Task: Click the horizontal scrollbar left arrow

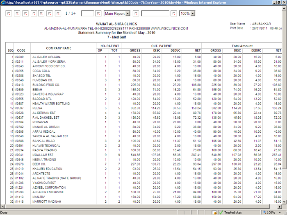Action: pos(2,206)
